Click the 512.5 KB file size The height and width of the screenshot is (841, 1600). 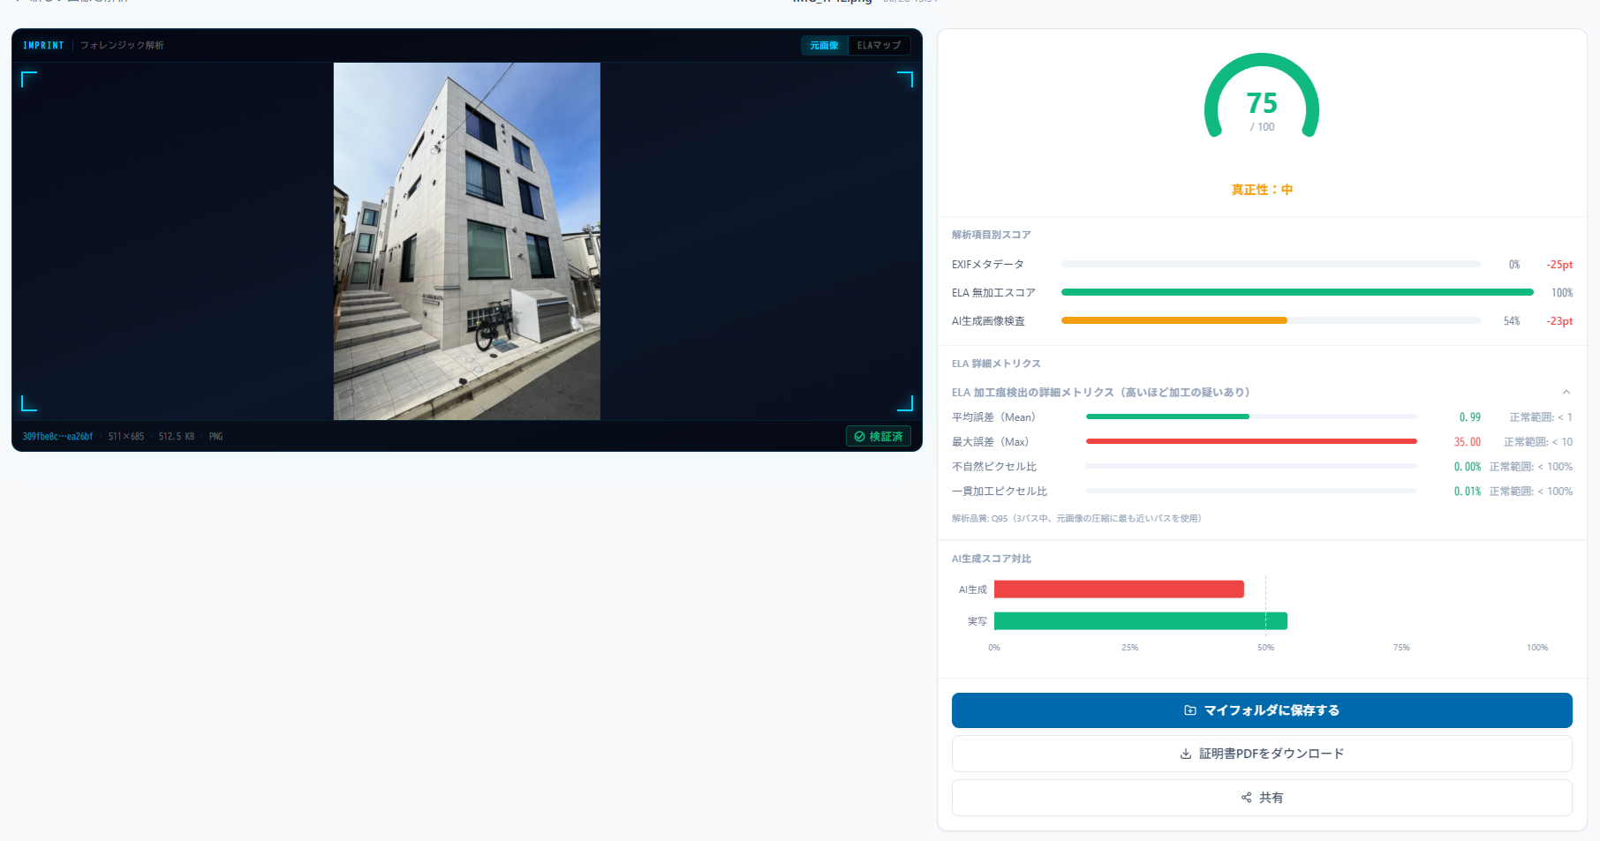(177, 437)
